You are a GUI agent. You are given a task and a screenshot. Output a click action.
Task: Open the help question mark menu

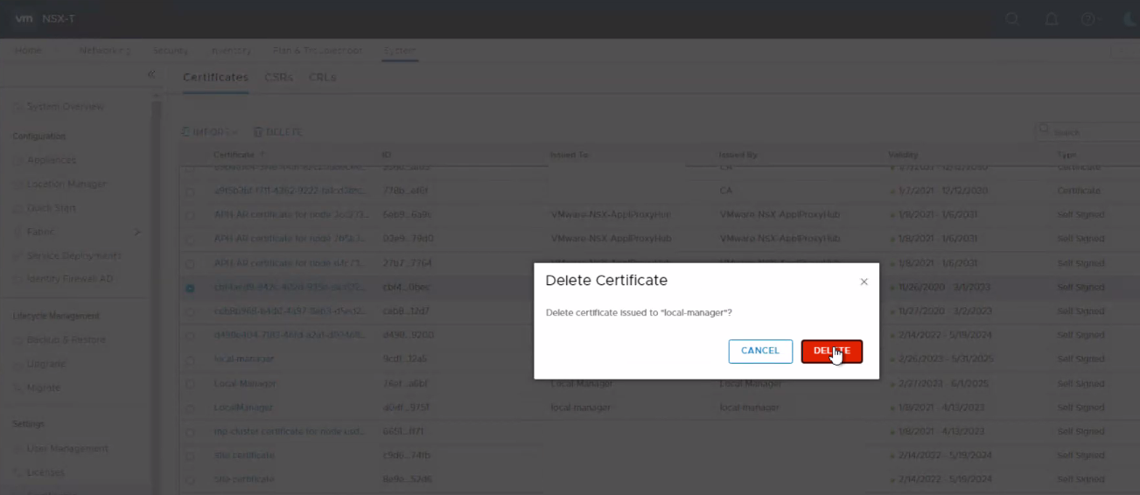(1088, 19)
